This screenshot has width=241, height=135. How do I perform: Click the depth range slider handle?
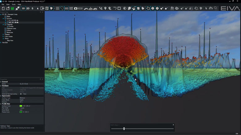coord(124,129)
